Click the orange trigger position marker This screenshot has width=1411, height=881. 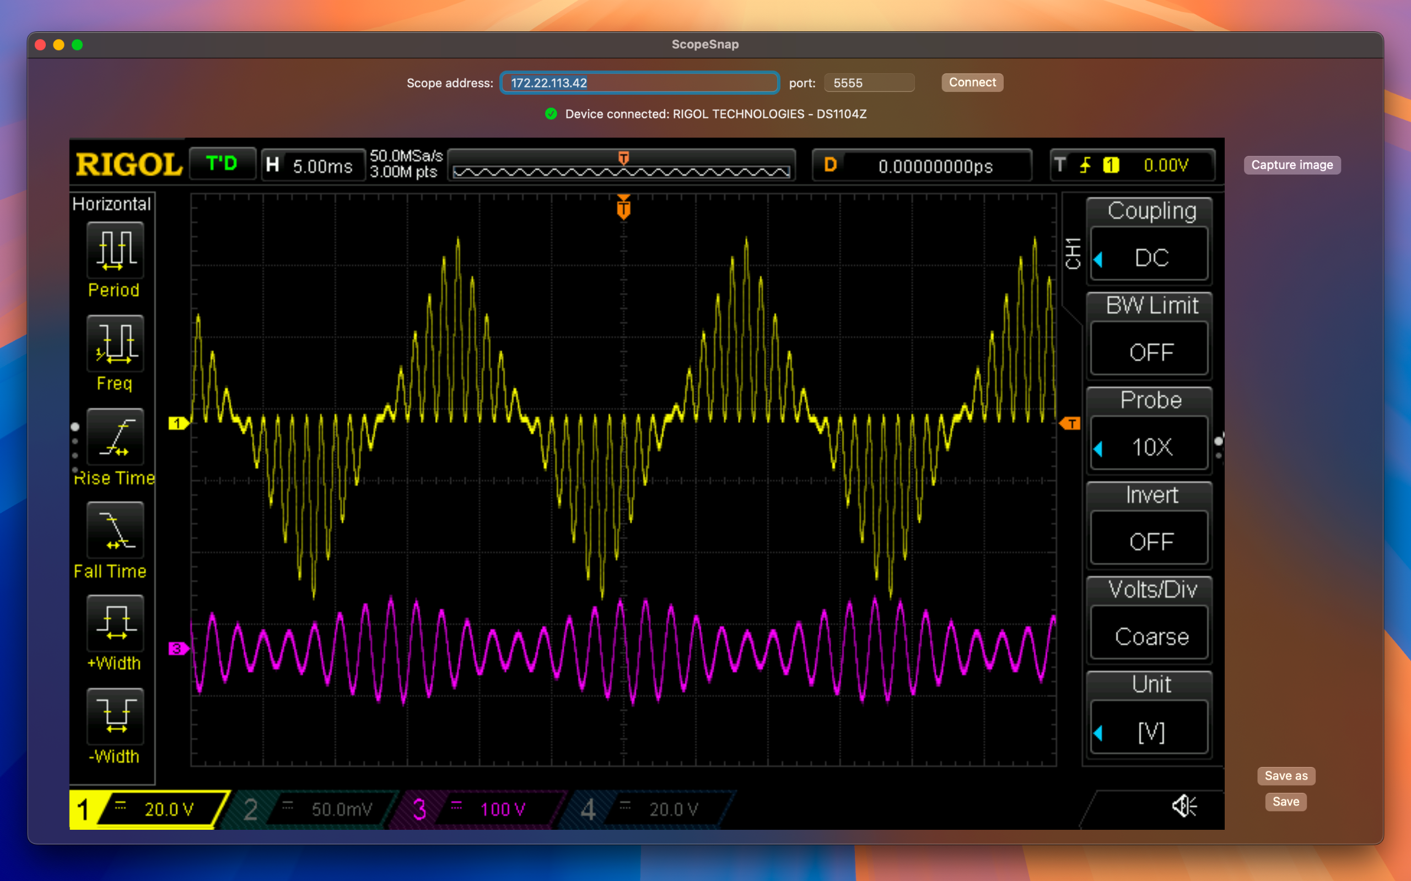click(x=623, y=208)
